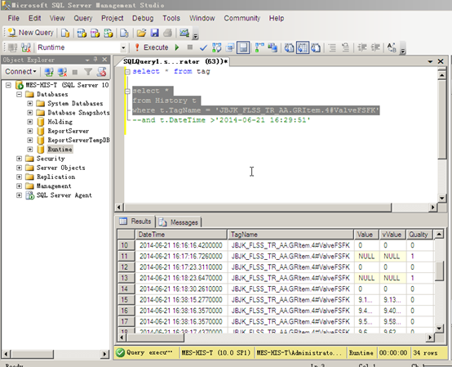
Task: Click the '34 rows' status bar entry
Action: [425, 353]
